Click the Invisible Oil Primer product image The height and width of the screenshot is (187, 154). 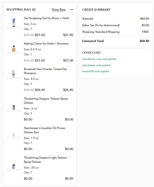pos(14,134)
